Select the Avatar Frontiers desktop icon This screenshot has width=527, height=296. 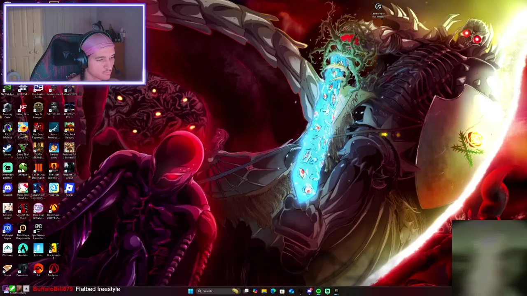[x=54, y=130]
